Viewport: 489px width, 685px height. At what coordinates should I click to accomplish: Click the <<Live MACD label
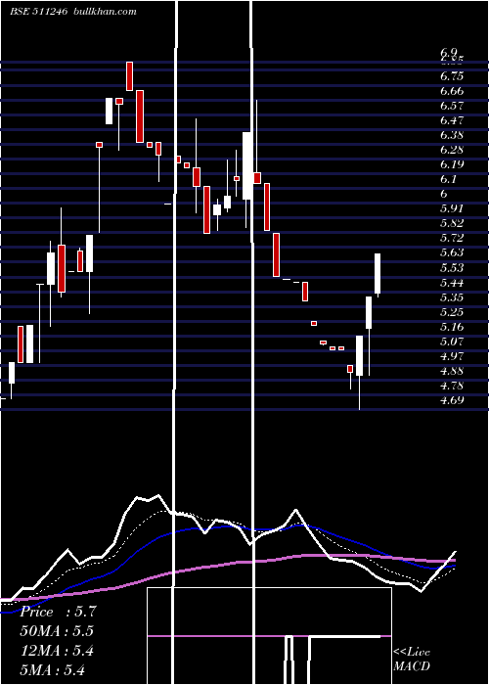[412, 659]
